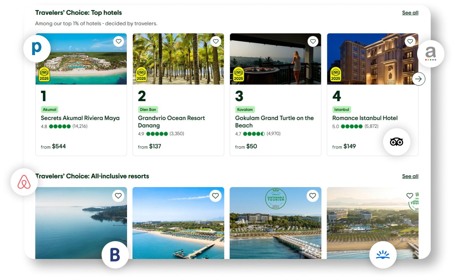Click the Booking.com B logo icon
455x279 pixels.
(115, 255)
